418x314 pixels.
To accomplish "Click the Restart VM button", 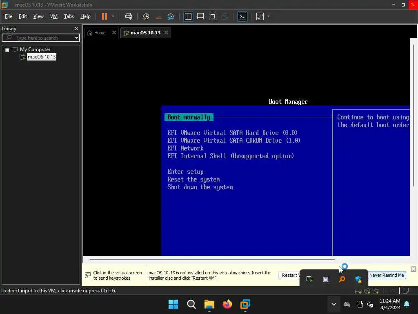I will (x=289, y=275).
